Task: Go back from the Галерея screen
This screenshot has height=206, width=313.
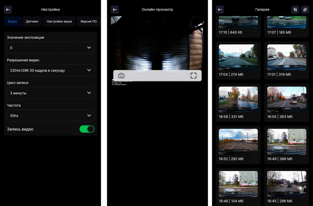Action: [220, 9]
